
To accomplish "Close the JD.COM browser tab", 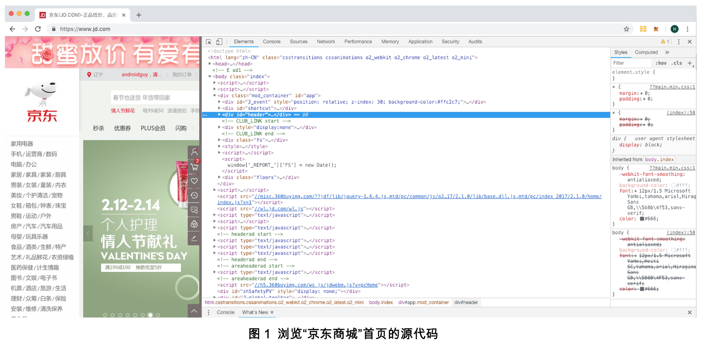I will (x=124, y=15).
